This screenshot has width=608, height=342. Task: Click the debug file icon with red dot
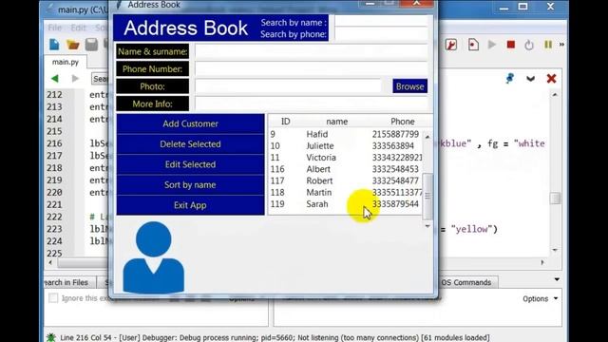coord(473,45)
